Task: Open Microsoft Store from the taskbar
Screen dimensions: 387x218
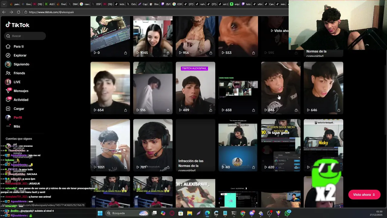Action: [181, 213]
